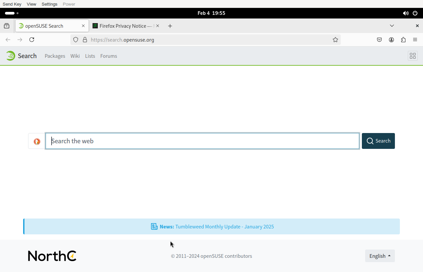Click the openSUSE chameleon logo

click(11, 56)
